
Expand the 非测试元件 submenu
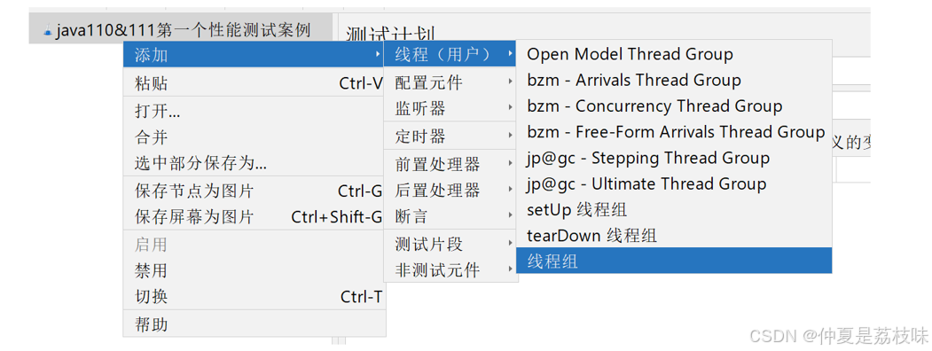click(450, 270)
